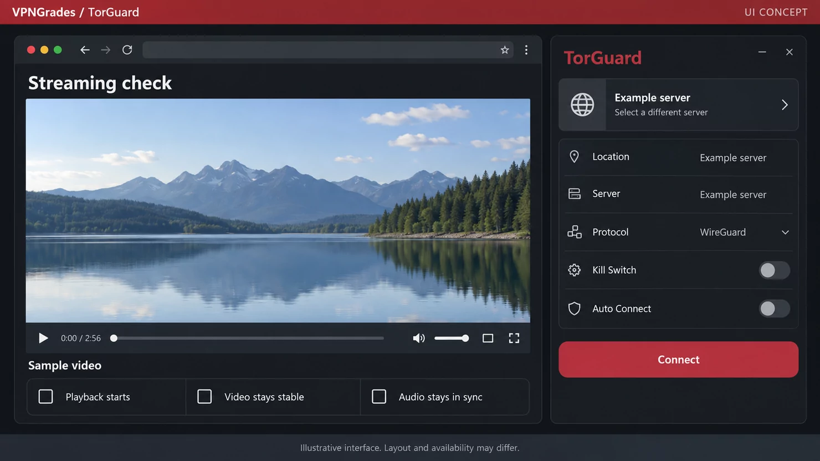Check the Playback starts checkbox
The height and width of the screenshot is (461, 820).
46,397
